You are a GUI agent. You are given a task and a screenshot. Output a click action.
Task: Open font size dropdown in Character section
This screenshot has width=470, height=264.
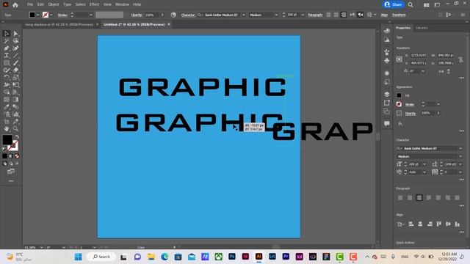424,164
